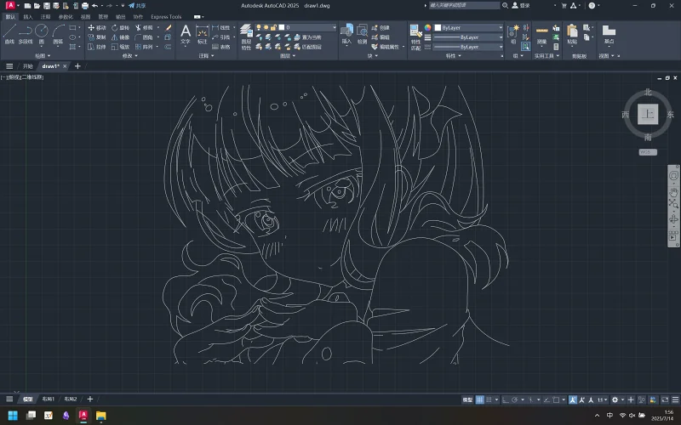Activate the Trim (修剪) command
The height and width of the screenshot is (425, 681).
[x=144, y=27]
